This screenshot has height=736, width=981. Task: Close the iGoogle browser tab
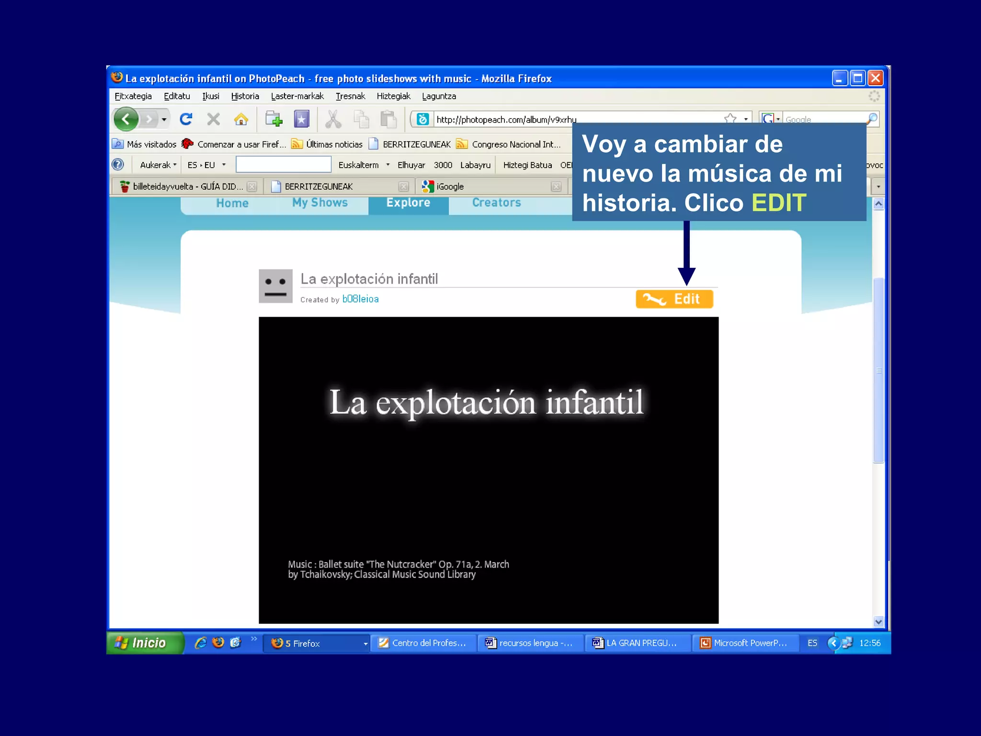click(556, 186)
